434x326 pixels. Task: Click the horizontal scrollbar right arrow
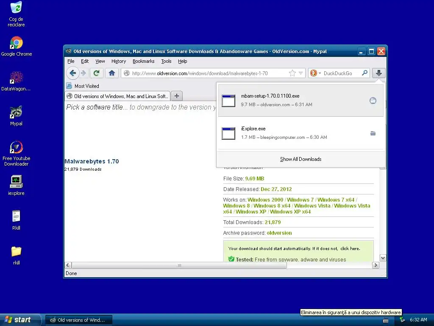point(376,265)
